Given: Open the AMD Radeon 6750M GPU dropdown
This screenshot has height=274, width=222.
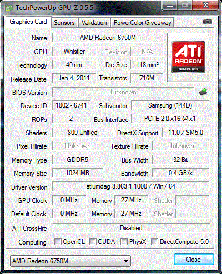Looking at the screenshot, I should [x=70, y=261].
